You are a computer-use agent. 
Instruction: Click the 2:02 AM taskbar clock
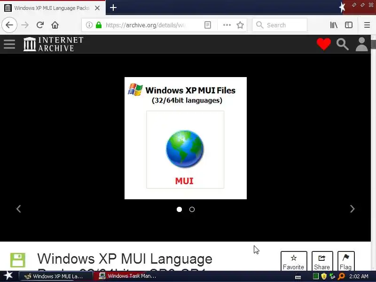tap(359, 276)
